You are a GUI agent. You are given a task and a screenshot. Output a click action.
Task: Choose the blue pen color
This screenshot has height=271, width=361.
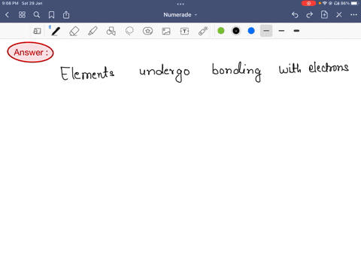point(251,31)
